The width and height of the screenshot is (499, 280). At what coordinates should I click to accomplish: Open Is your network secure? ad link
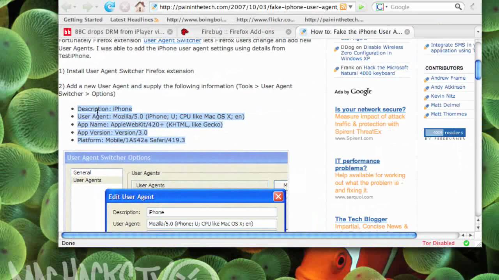click(x=370, y=109)
